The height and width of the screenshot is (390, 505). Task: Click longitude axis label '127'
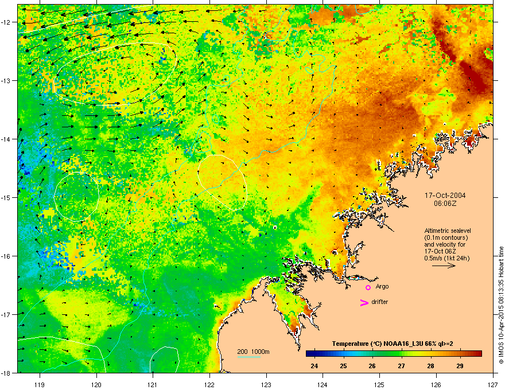pyautogui.click(x=493, y=384)
